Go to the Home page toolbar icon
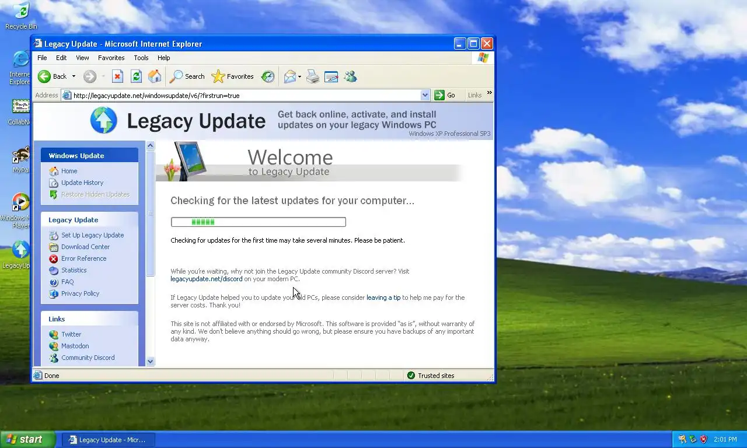This screenshot has height=448, width=747. [155, 76]
